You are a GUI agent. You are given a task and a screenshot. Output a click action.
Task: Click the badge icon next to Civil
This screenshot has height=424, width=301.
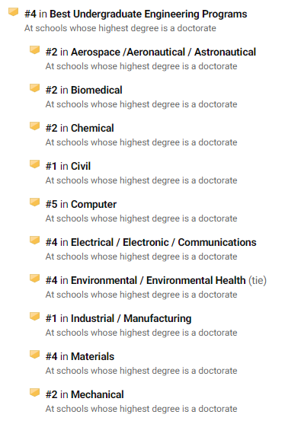point(34,164)
